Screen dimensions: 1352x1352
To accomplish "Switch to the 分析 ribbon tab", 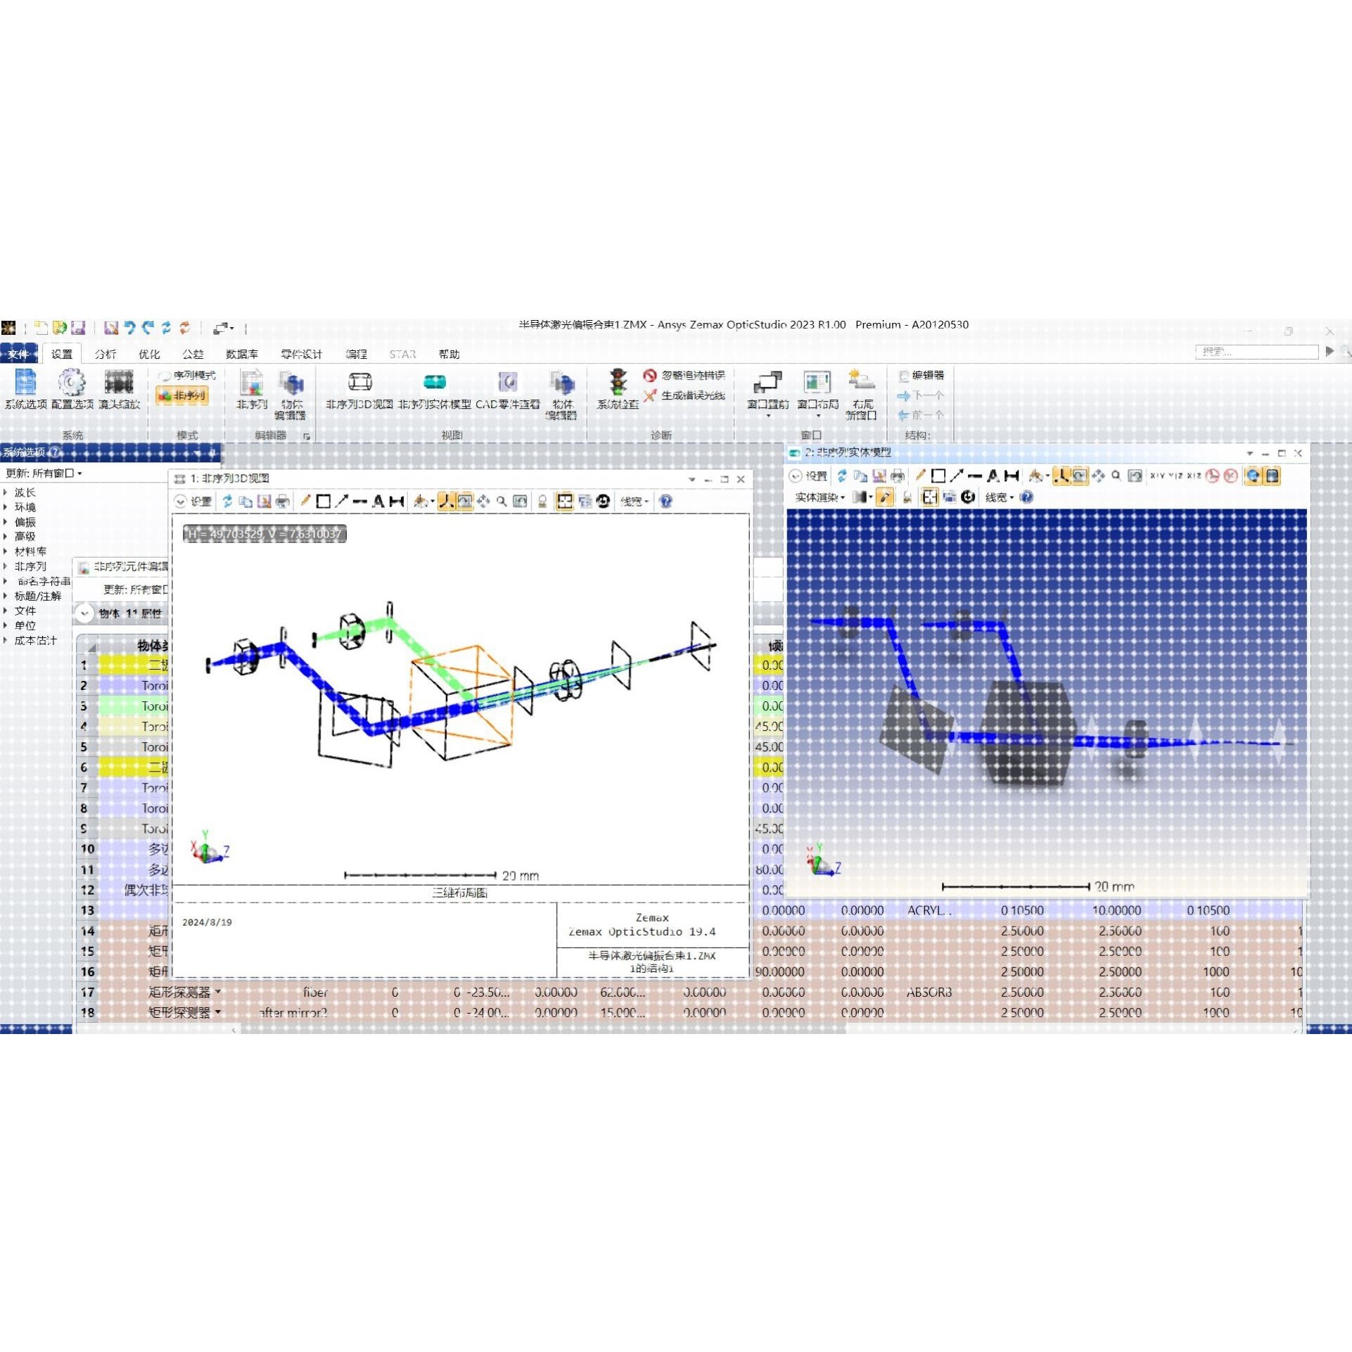I will coord(106,354).
